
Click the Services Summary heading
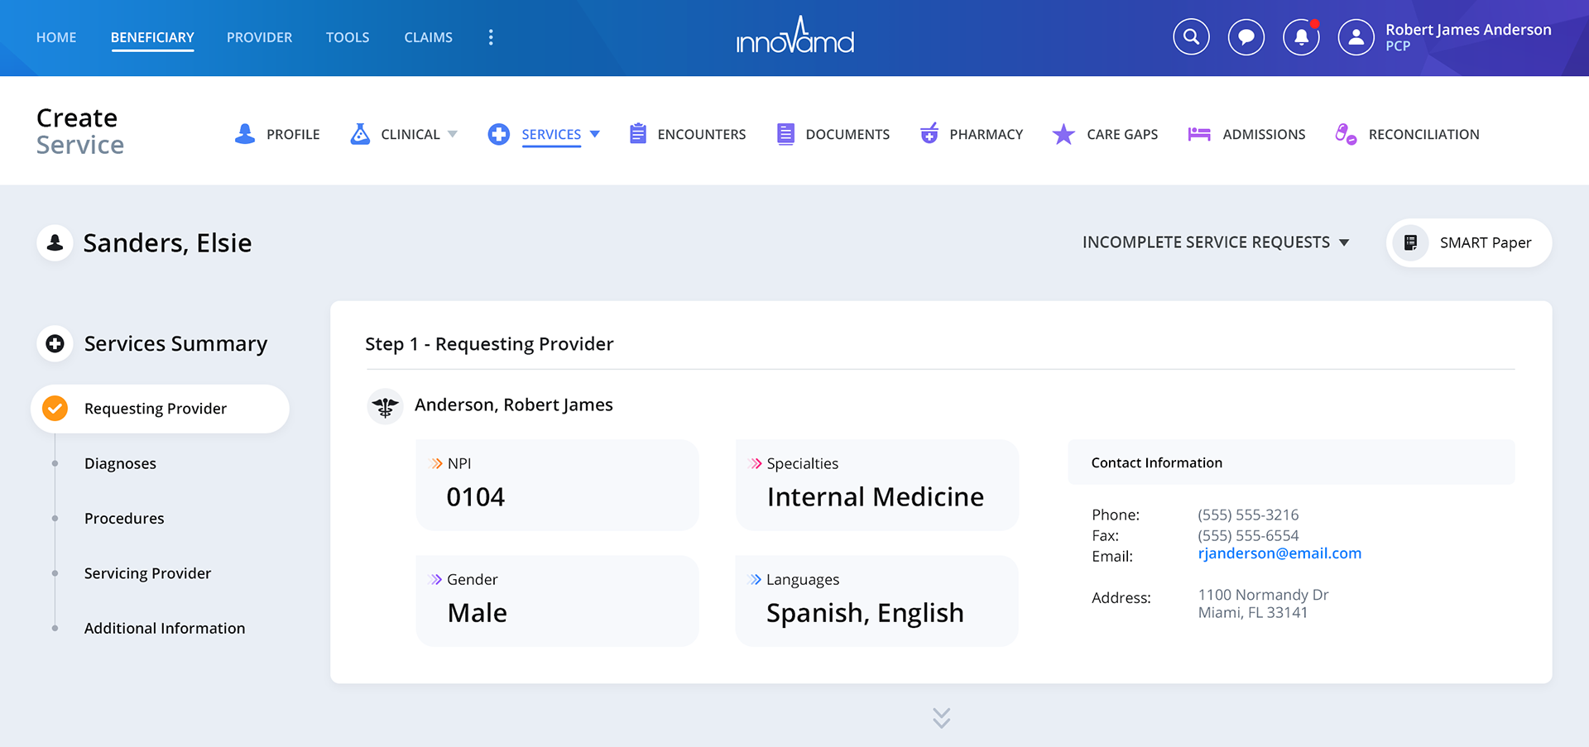175,343
